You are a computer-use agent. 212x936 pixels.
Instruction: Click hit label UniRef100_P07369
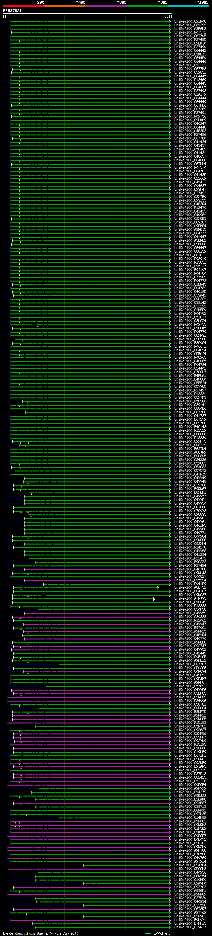tap(190, 109)
